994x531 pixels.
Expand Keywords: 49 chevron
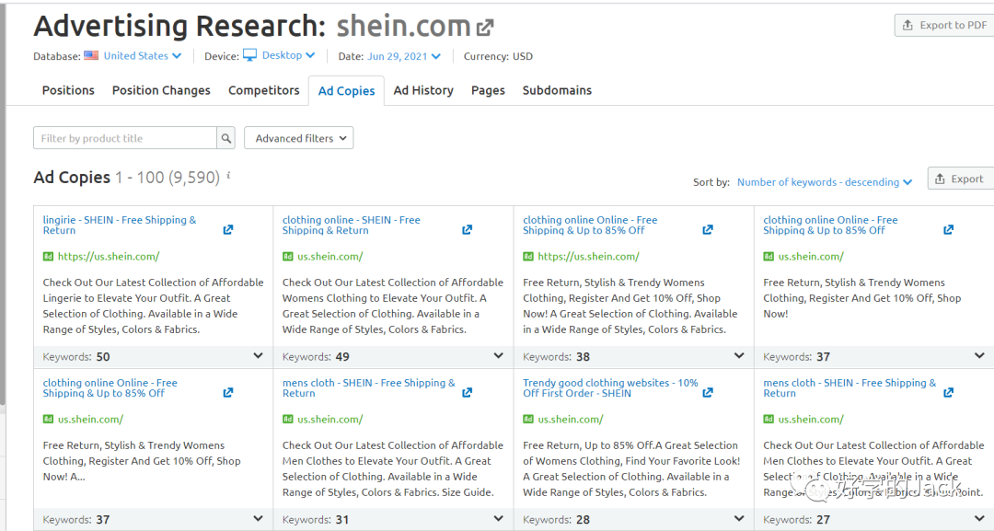pos(498,356)
